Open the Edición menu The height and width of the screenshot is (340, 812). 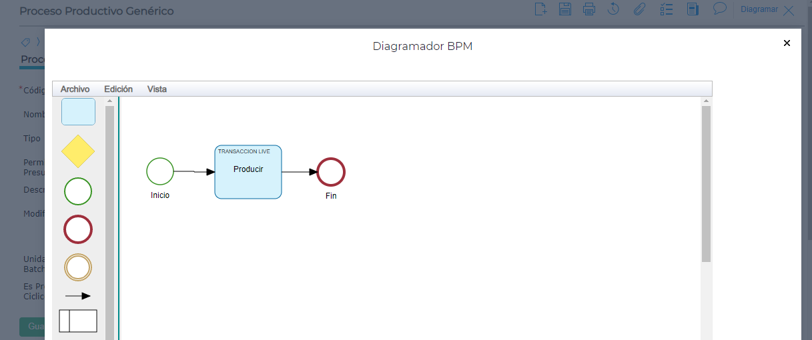point(118,89)
